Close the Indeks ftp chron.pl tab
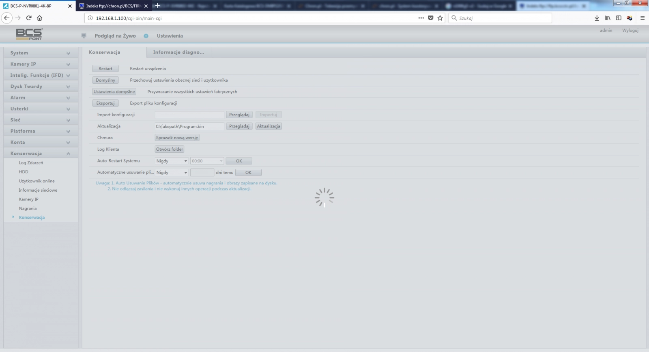 pos(146,6)
